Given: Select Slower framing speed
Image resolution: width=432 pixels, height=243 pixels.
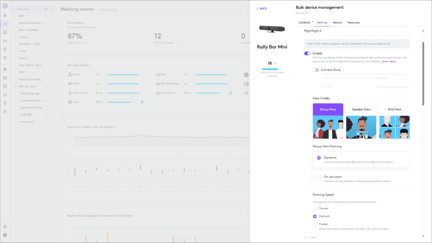Looking at the screenshot, I should point(315,208).
